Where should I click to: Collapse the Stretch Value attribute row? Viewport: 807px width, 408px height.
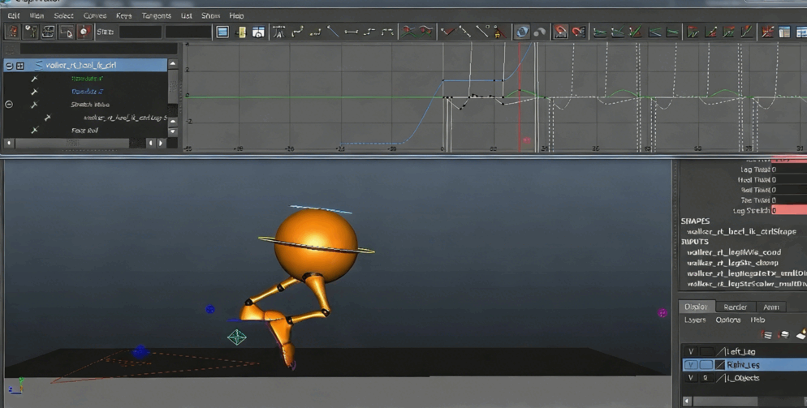tap(9, 105)
